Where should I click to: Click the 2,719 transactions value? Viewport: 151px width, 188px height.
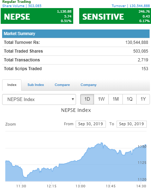click(143, 60)
